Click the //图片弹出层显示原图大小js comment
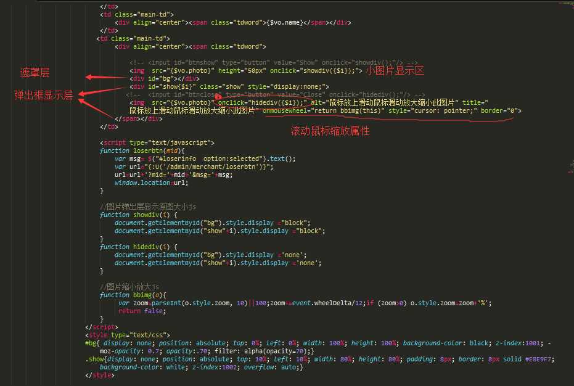 (148, 207)
